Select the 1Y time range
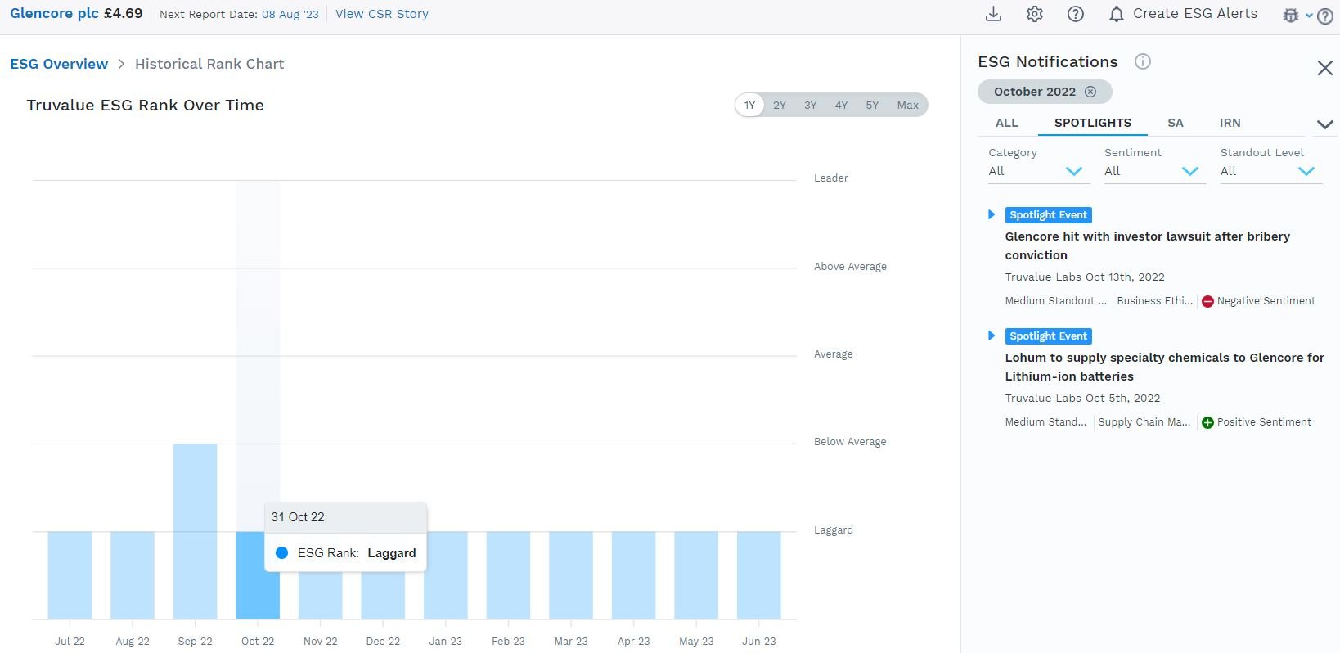Screen dimensions: 1340x653 coord(749,105)
